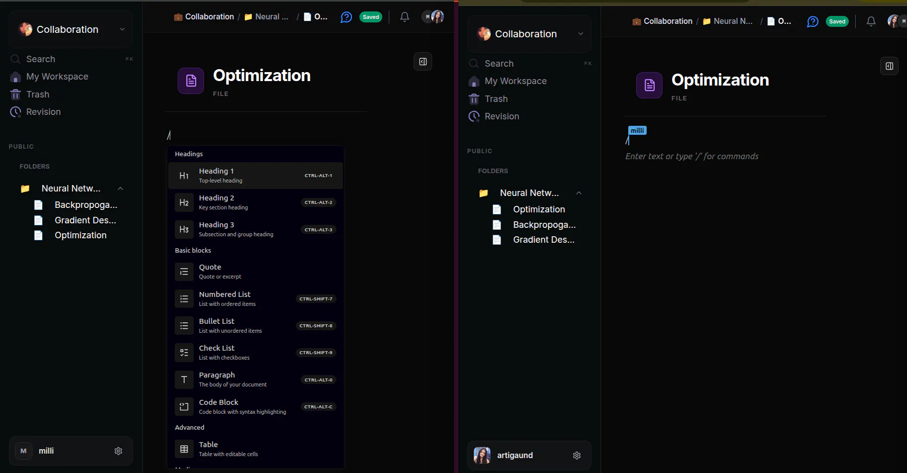Go to My Workspace in left sidebar
907x473 pixels.
57,77
